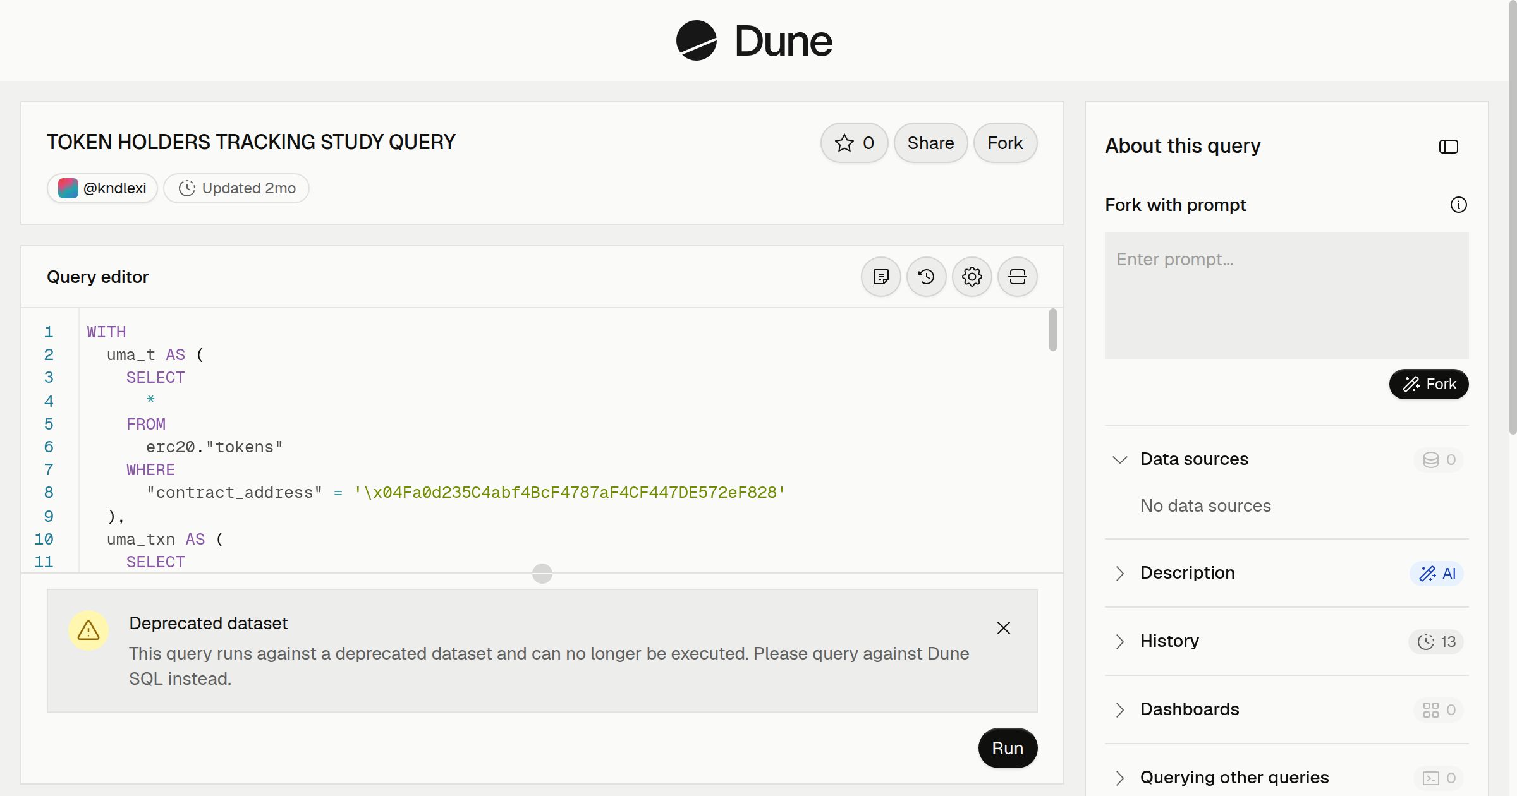Click the yellow warning triangle icon

[88, 630]
